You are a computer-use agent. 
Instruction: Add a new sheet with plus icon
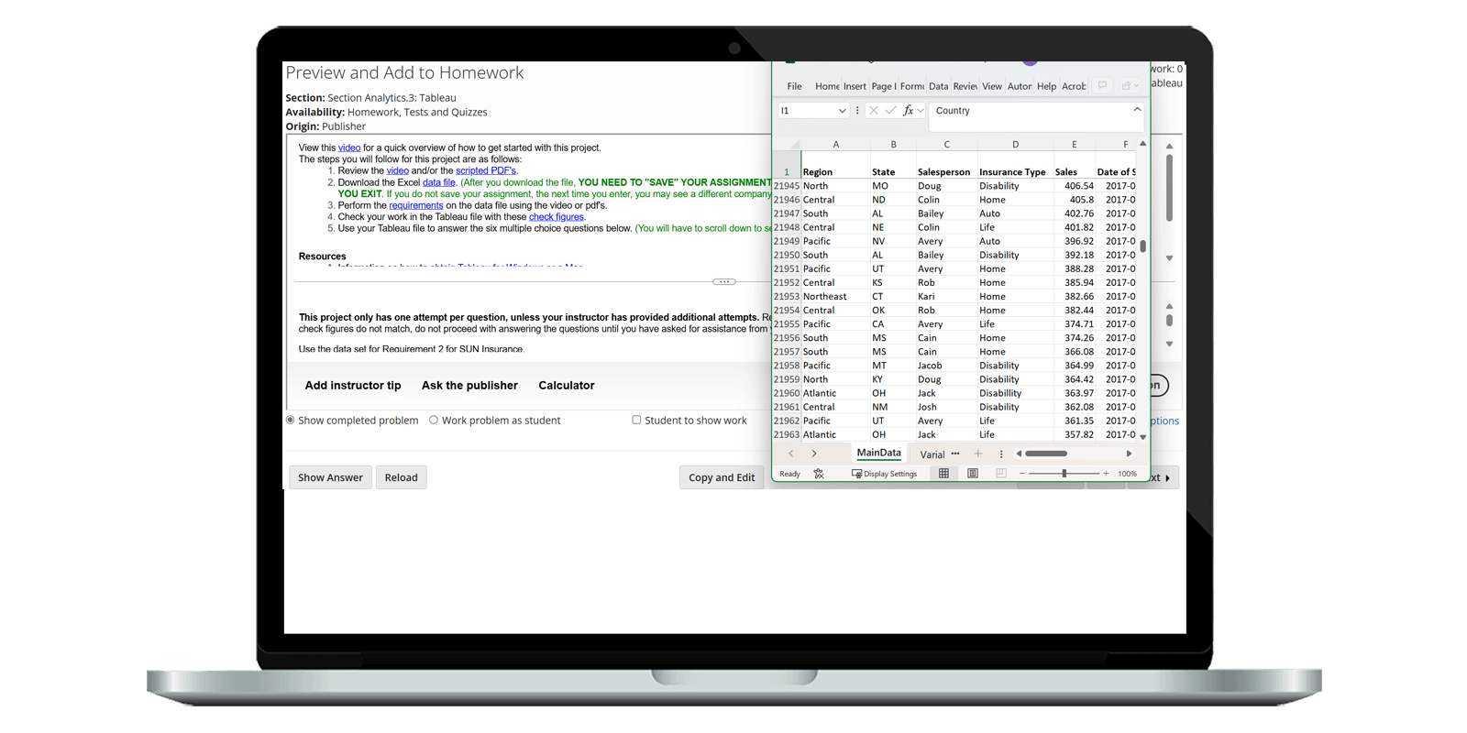pos(978,454)
